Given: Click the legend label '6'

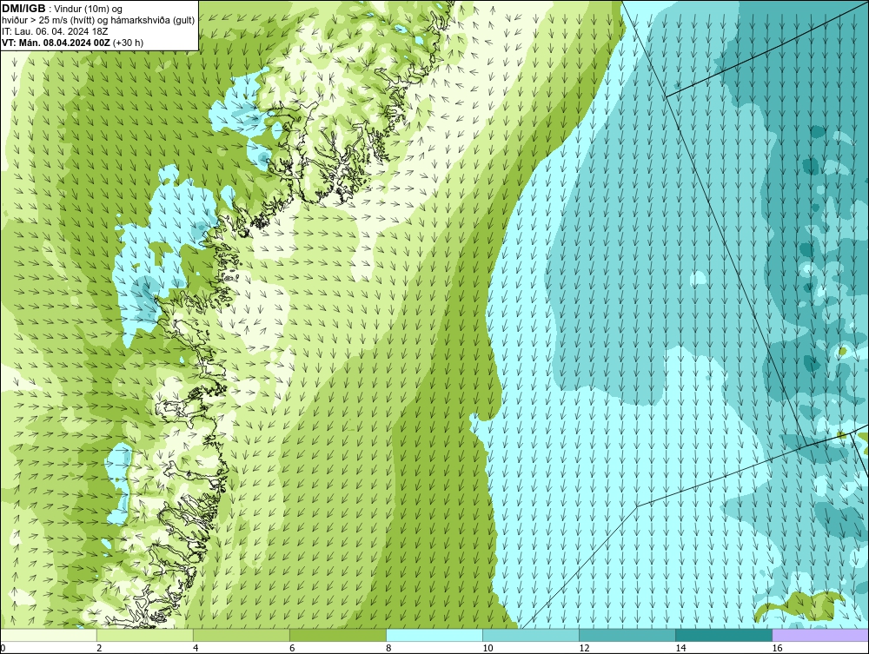Looking at the screenshot, I should [x=292, y=648].
